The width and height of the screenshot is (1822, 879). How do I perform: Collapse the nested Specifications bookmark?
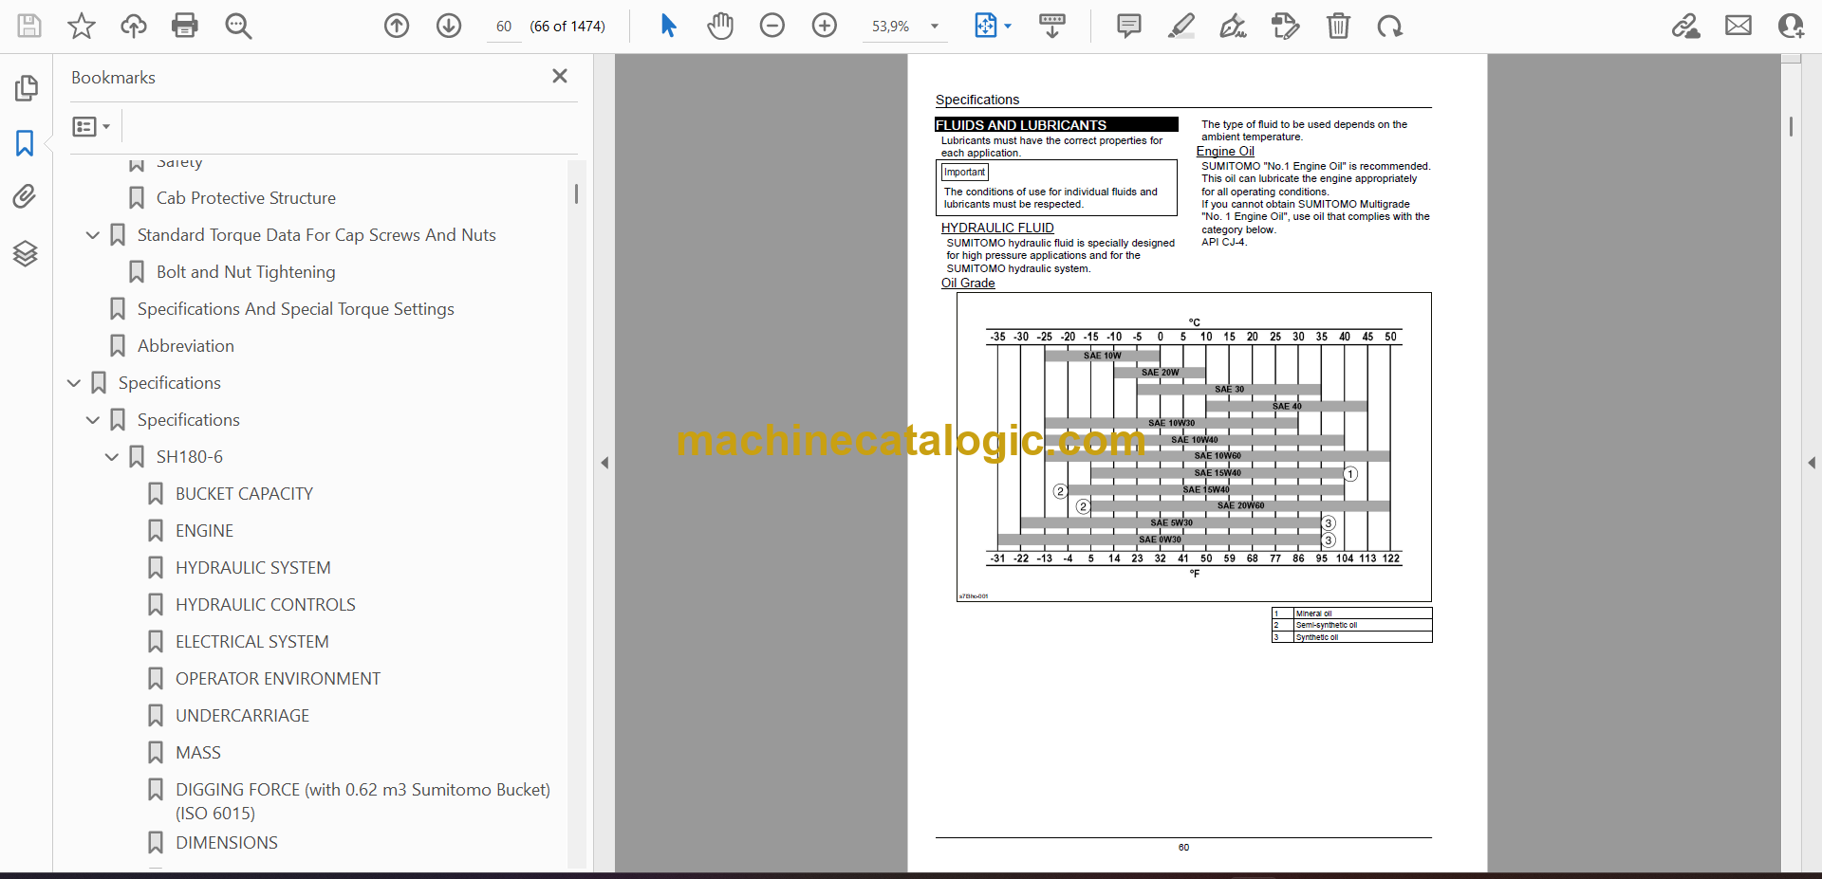(92, 420)
